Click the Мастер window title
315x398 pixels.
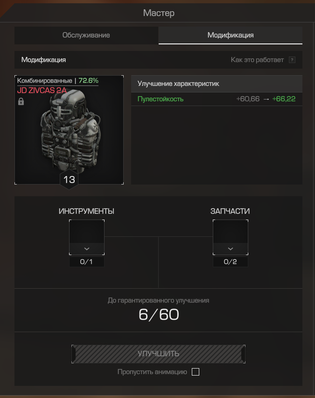point(159,13)
